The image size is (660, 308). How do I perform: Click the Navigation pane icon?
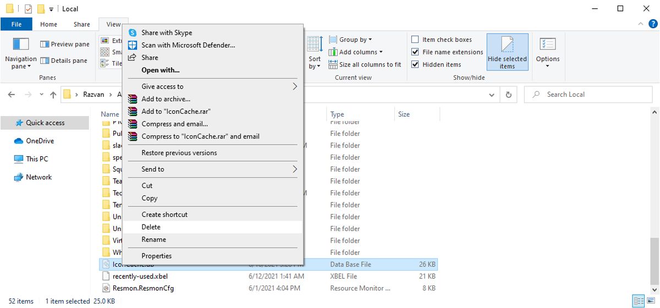click(x=20, y=45)
